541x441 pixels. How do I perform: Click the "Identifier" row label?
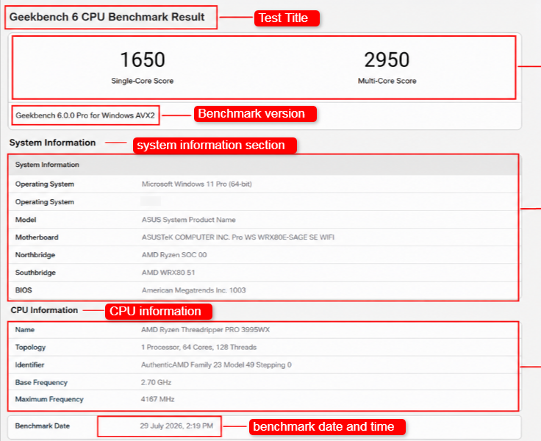(29, 365)
